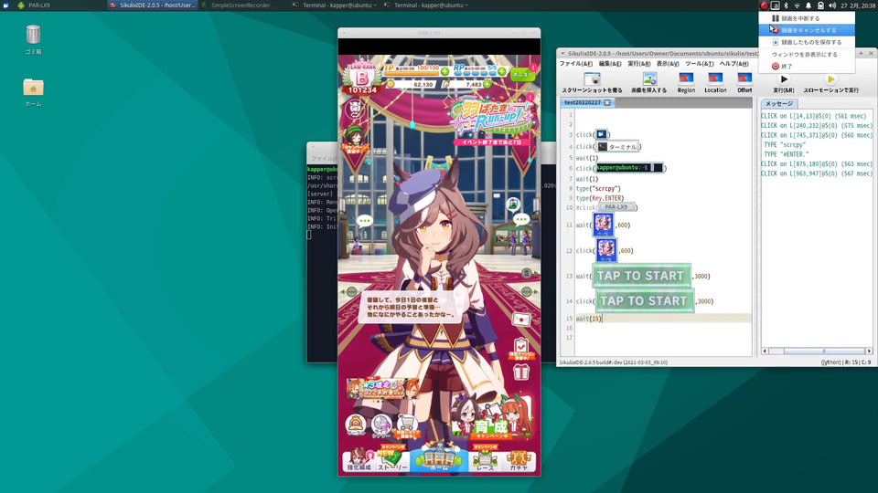Tap the mission clipboard checkmark icon
Screen dimensions: 878x493
[x=520, y=349]
